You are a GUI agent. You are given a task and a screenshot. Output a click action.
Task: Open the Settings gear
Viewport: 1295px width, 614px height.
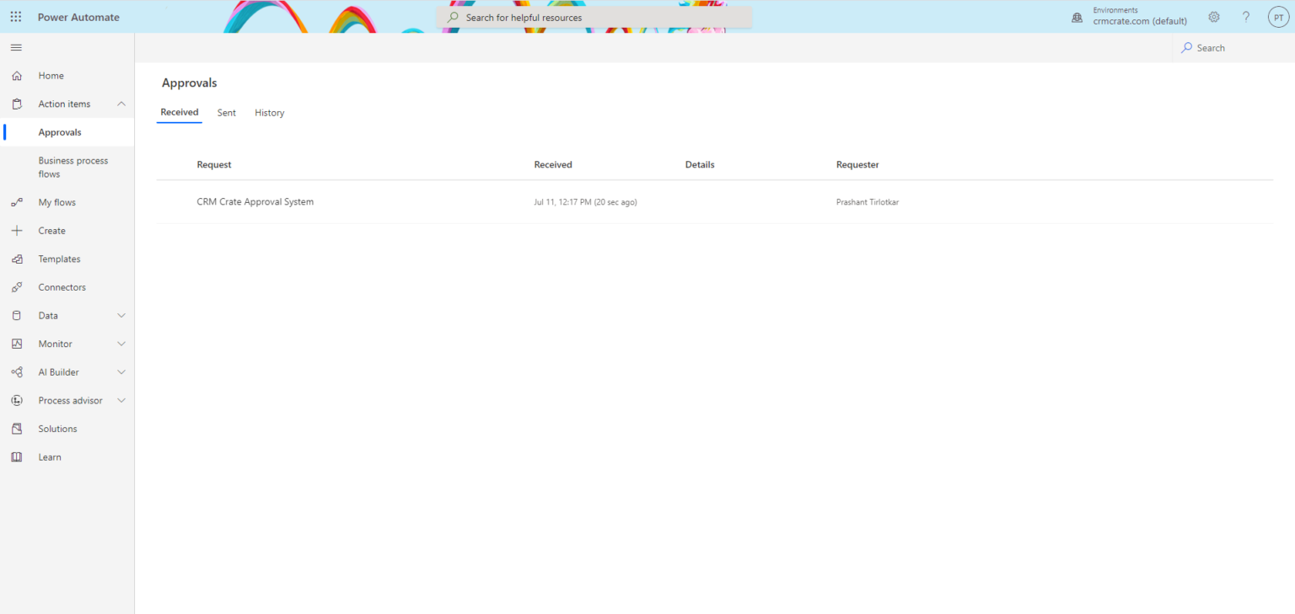(x=1213, y=17)
